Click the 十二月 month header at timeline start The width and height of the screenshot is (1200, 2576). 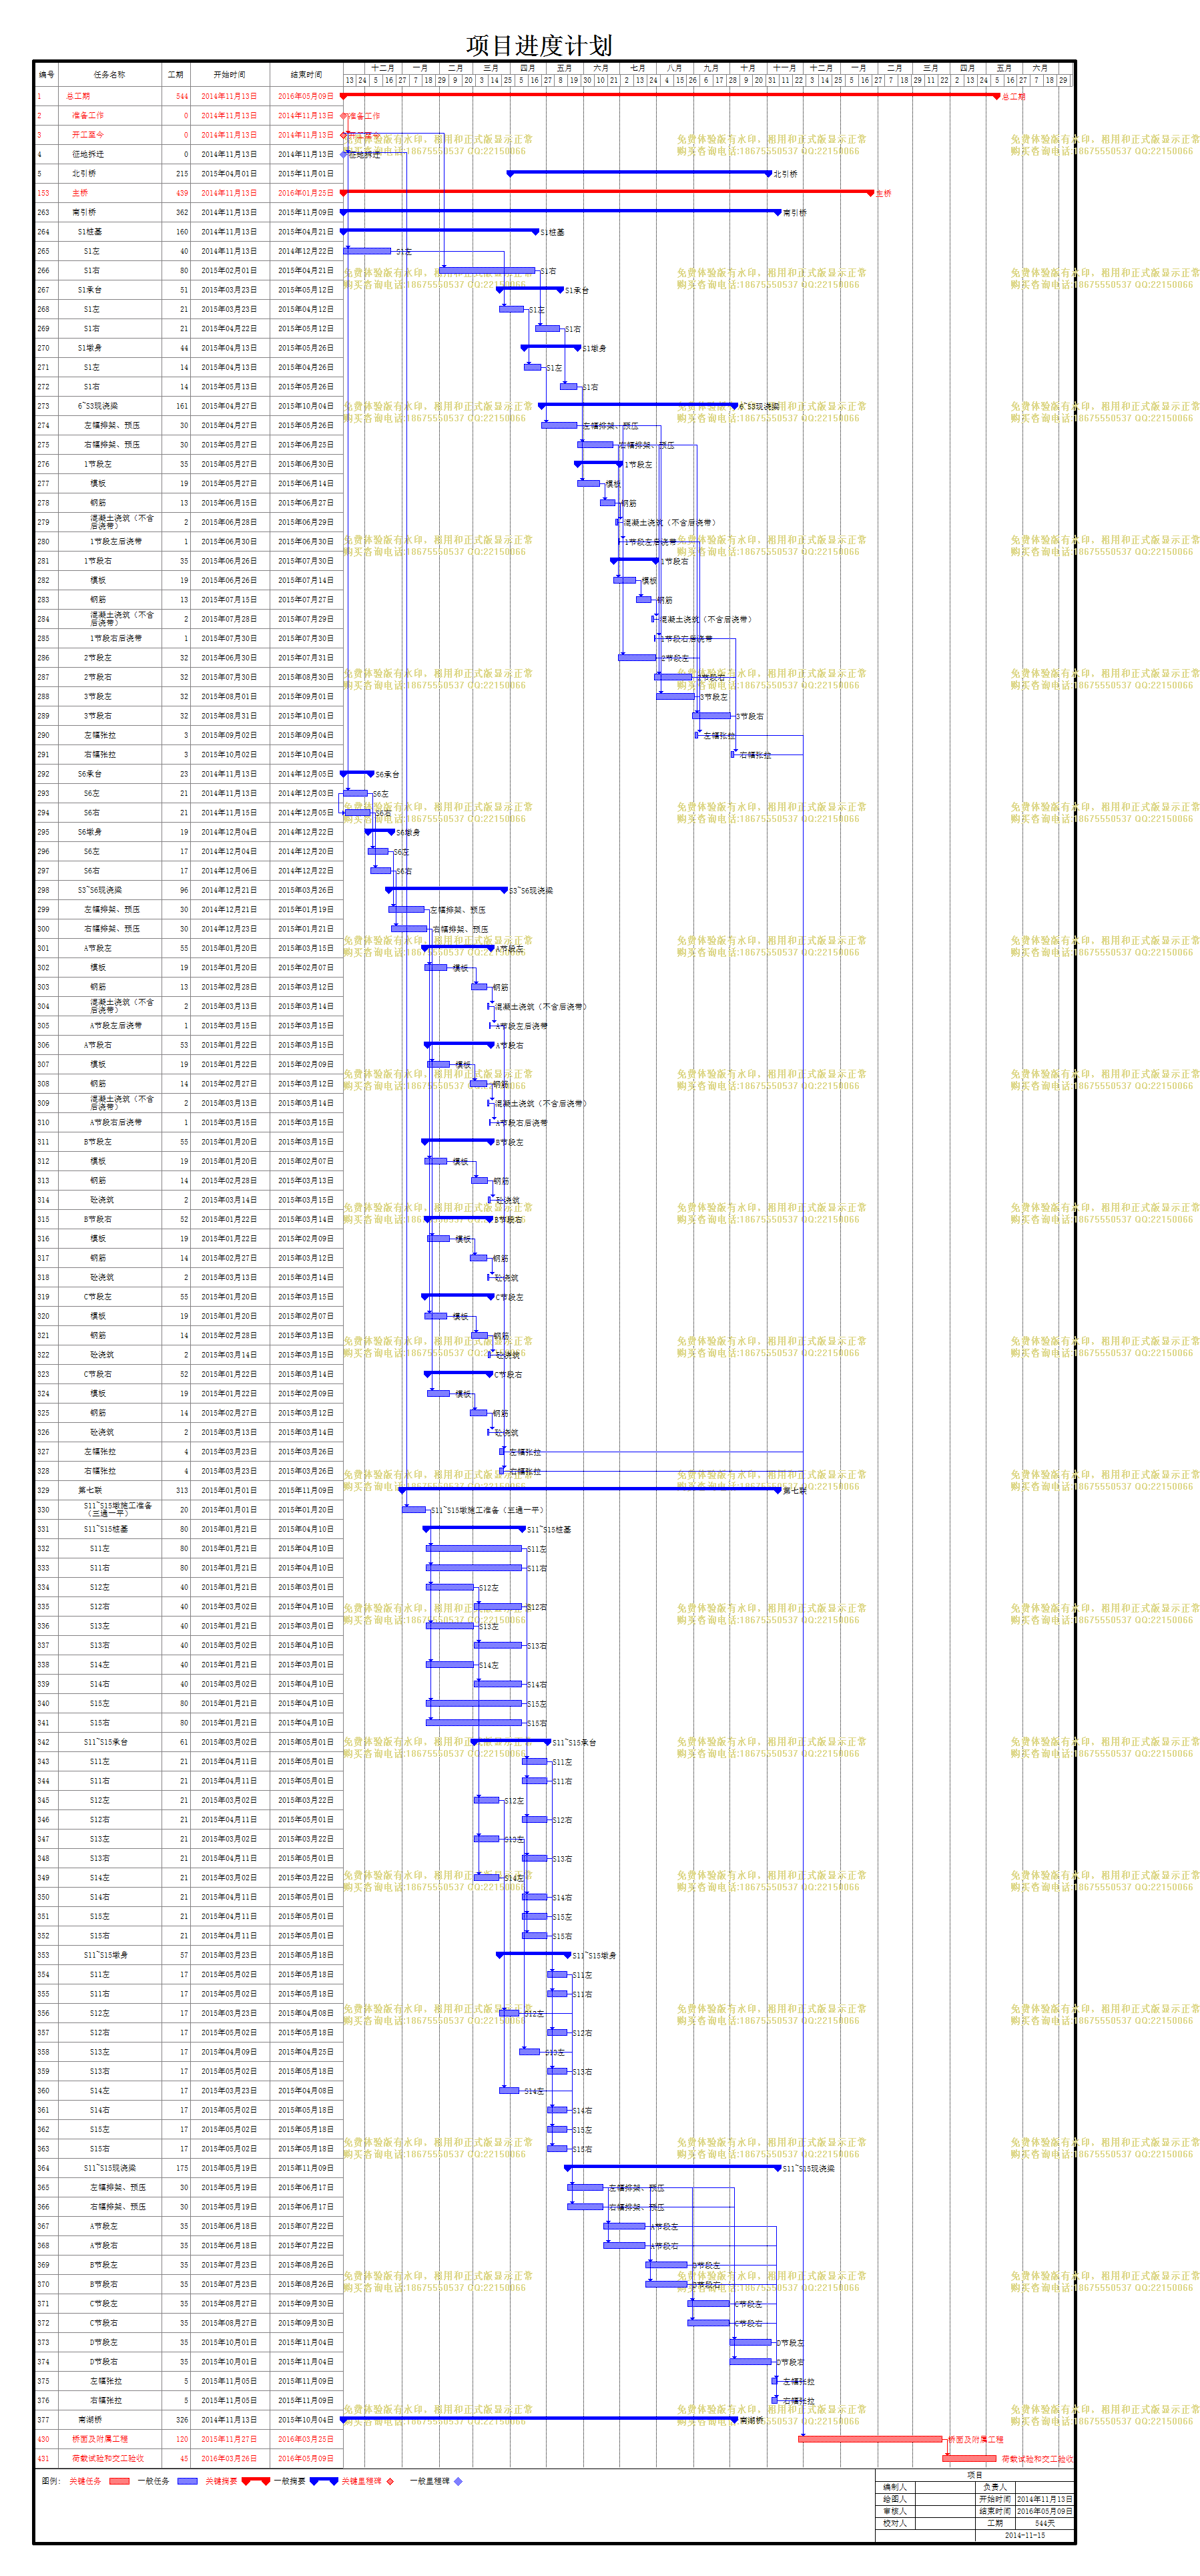(x=382, y=68)
